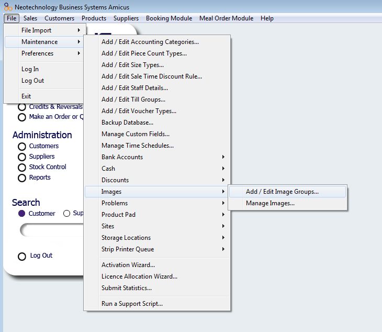Select Add / Edit Accounting Categories
Image resolution: width=382 pixels, height=332 pixels.
click(157, 42)
